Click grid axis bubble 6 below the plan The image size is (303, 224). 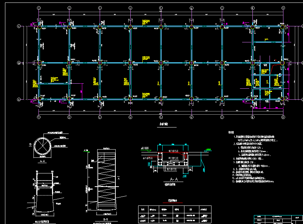(192, 117)
